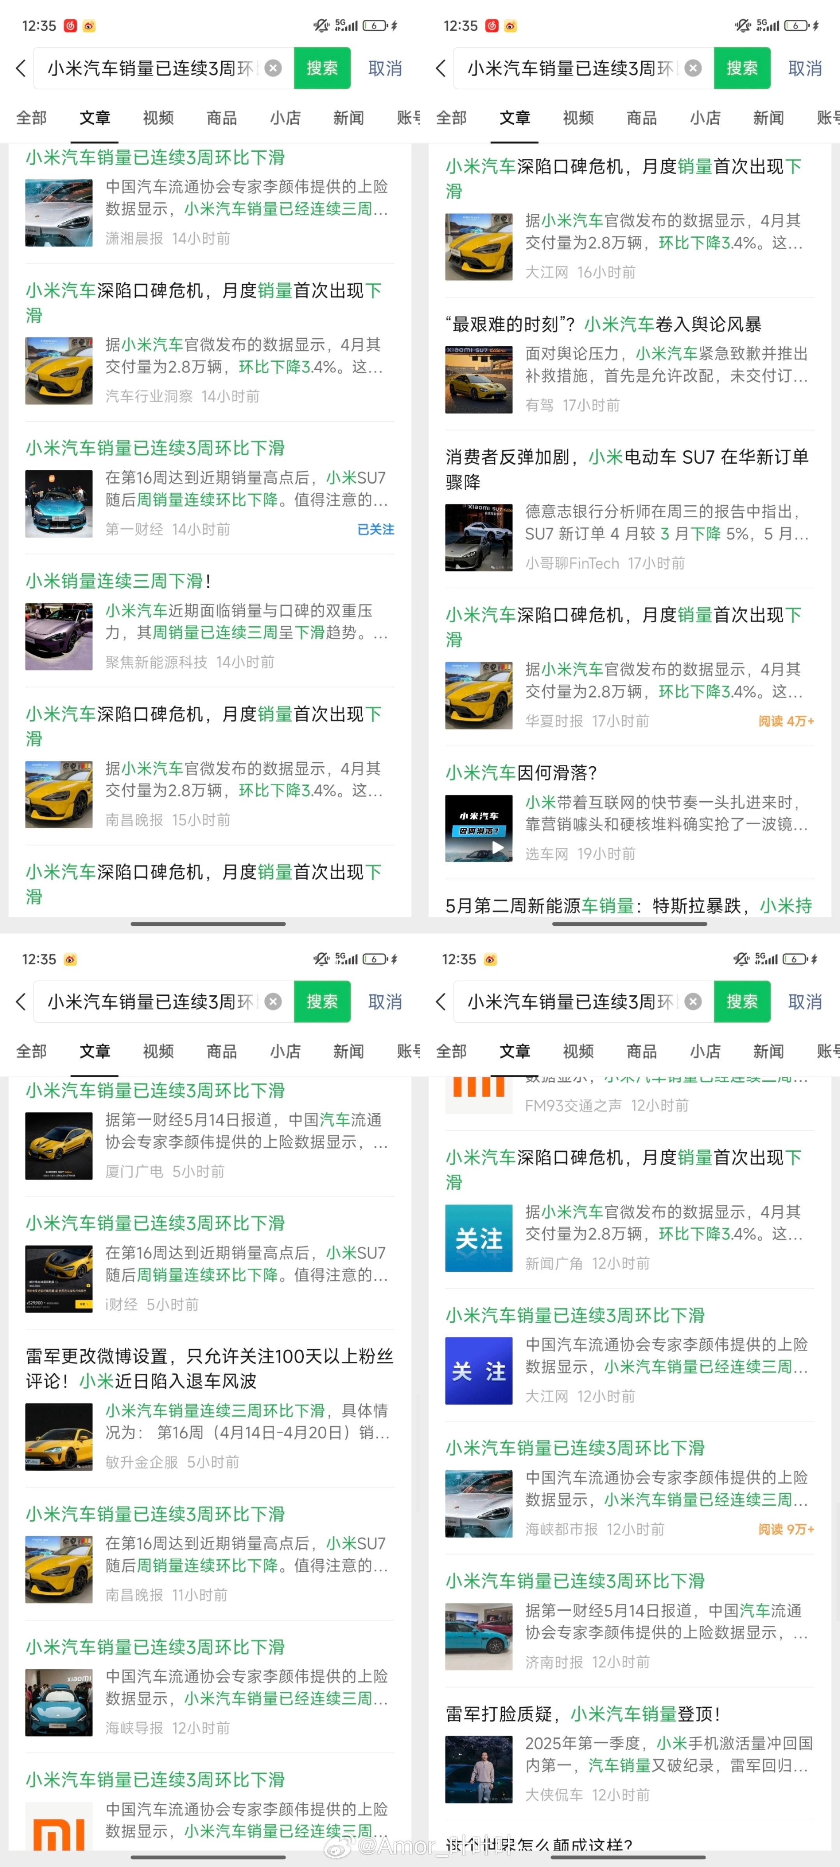Tap 阅读 9万+ on the 海峡都市报 article
The width and height of the screenshot is (840, 1867).
click(786, 1529)
